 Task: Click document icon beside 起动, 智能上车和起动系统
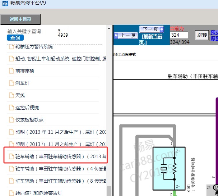click(x=11, y=59)
